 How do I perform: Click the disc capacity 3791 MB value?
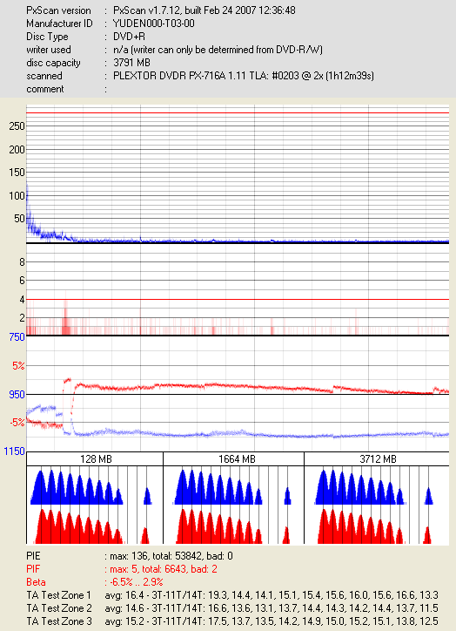pos(131,63)
